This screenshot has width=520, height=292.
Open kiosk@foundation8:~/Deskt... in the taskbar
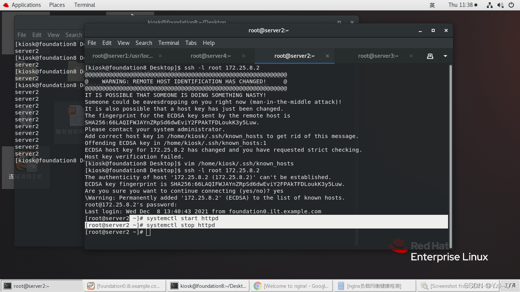point(208,286)
